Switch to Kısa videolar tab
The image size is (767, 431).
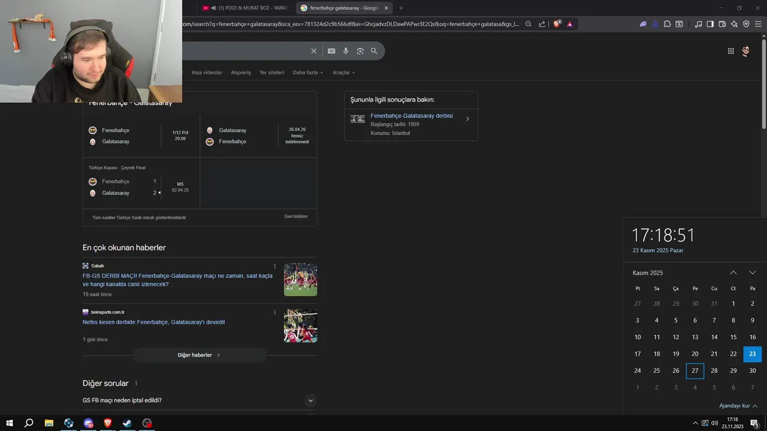(x=207, y=72)
